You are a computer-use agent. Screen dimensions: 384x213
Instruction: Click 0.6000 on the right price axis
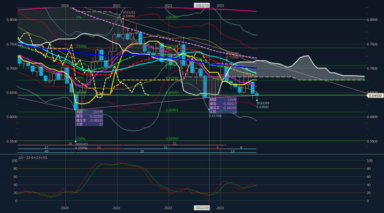pos(372,117)
